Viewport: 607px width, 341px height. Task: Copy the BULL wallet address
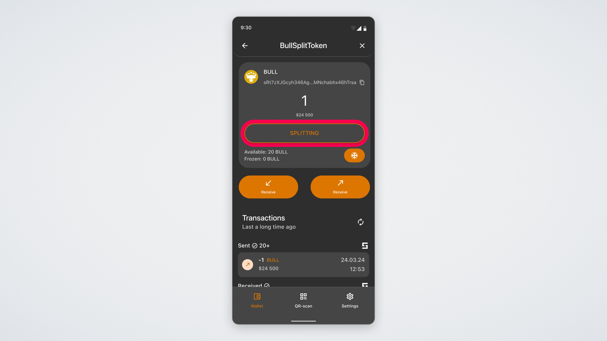point(362,82)
